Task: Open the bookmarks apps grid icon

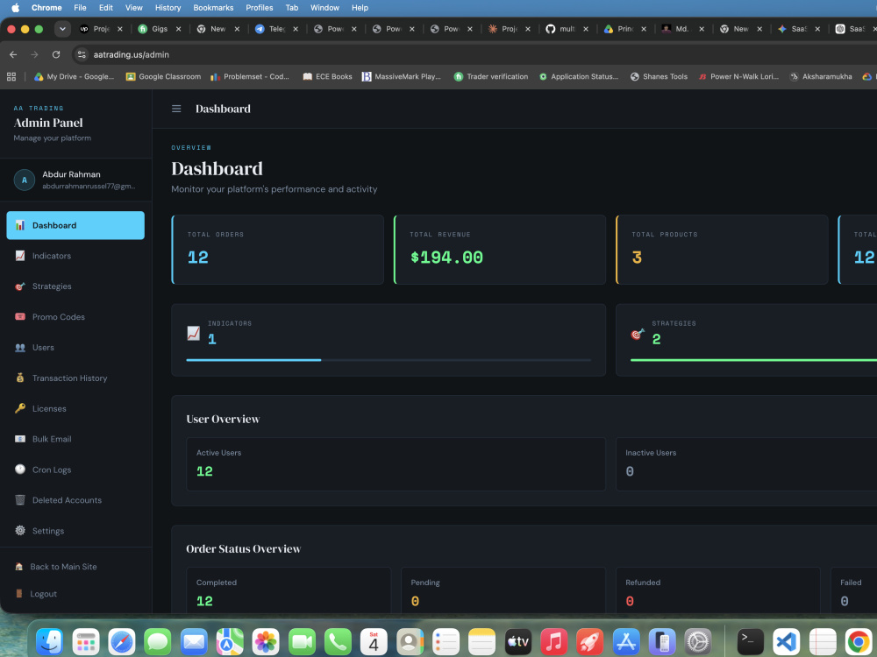Action: click(11, 76)
